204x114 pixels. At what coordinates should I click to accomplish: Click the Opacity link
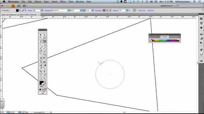[x=115, y=10]
